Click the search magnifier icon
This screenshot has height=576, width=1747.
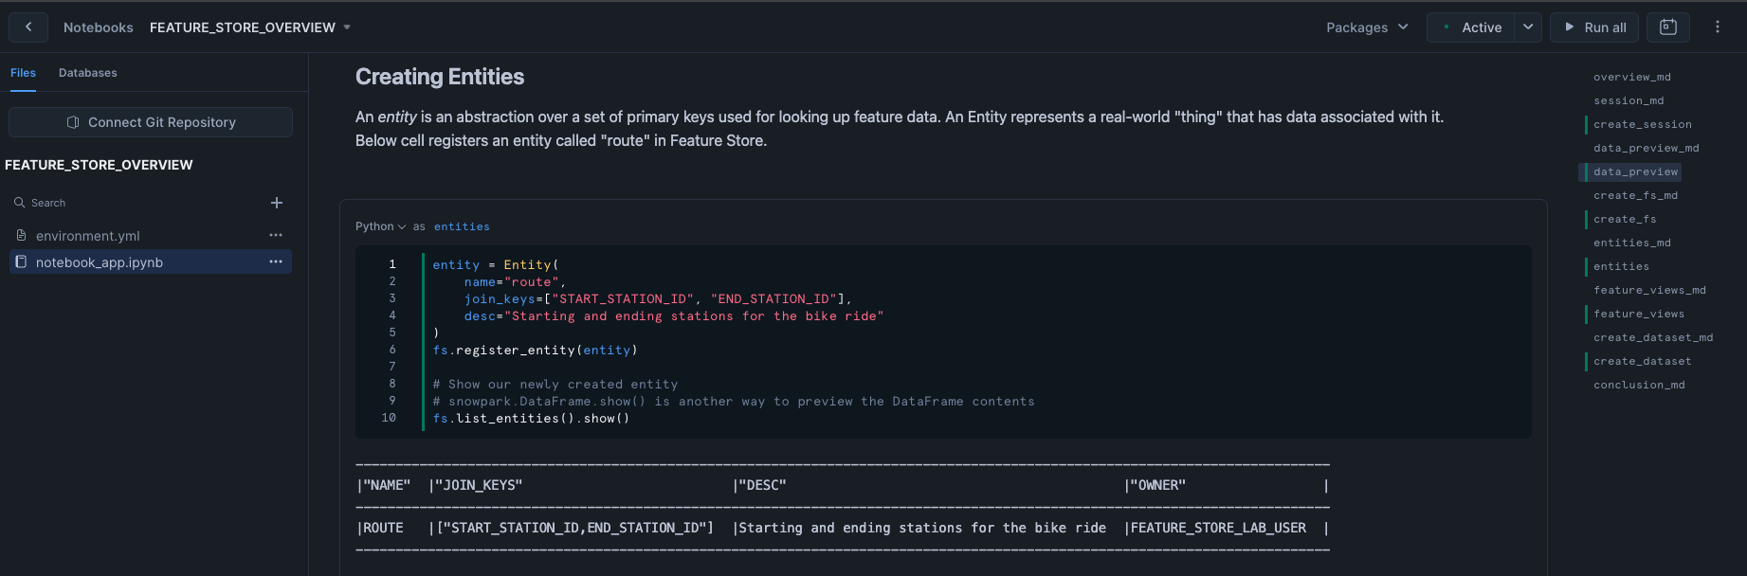point(19,203)
